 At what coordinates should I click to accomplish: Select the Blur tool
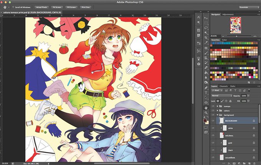click(206, 78)
